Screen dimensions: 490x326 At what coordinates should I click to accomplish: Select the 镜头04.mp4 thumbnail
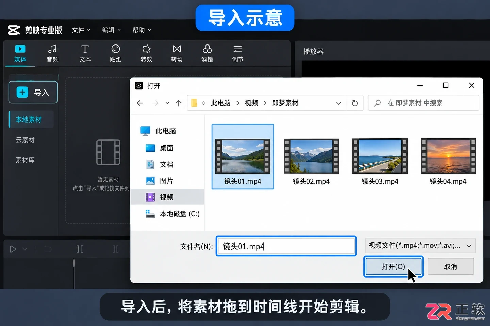pos(448,157)
